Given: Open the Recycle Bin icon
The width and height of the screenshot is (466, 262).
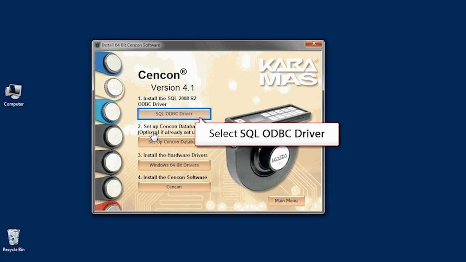Looking at the screenshot, I should point(13,241).
